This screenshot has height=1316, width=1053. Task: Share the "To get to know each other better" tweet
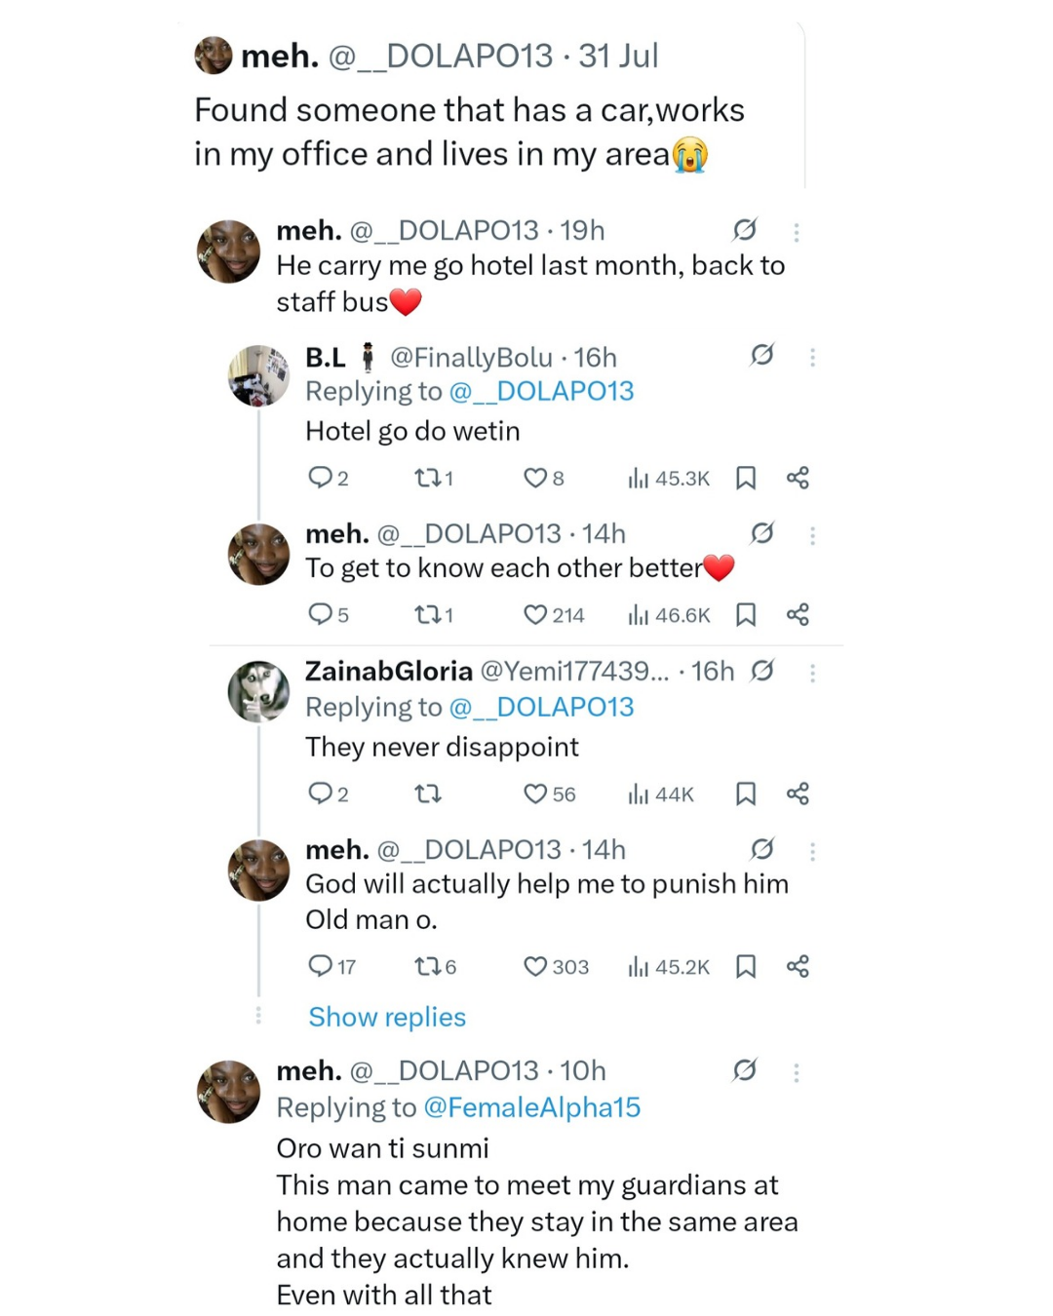pos(798,615)
